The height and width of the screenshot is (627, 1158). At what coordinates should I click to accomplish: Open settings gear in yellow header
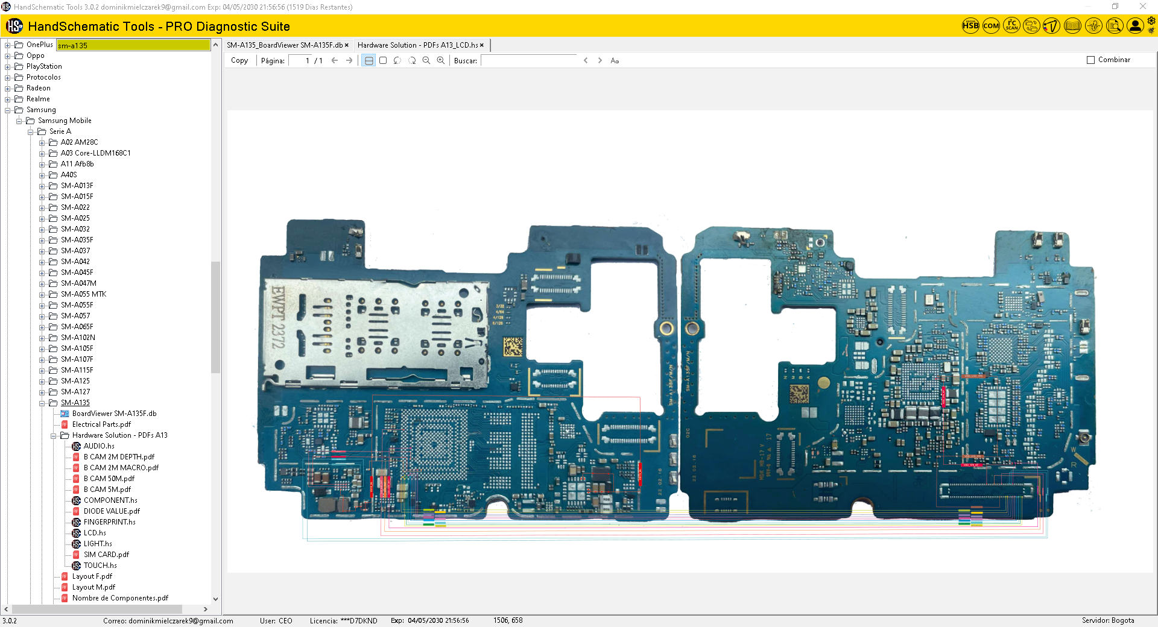click(x=1151, y=21)
